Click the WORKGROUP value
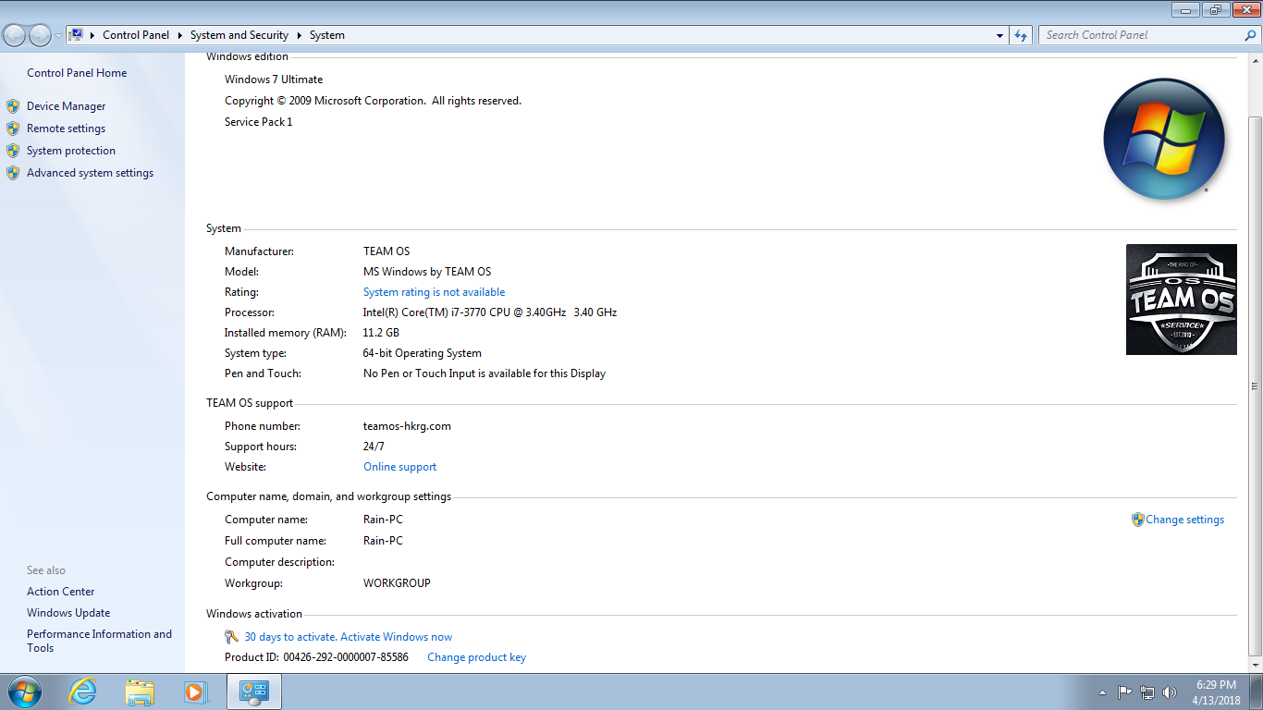Viewport: 1263px width, 710px height. tap(397, 583)
